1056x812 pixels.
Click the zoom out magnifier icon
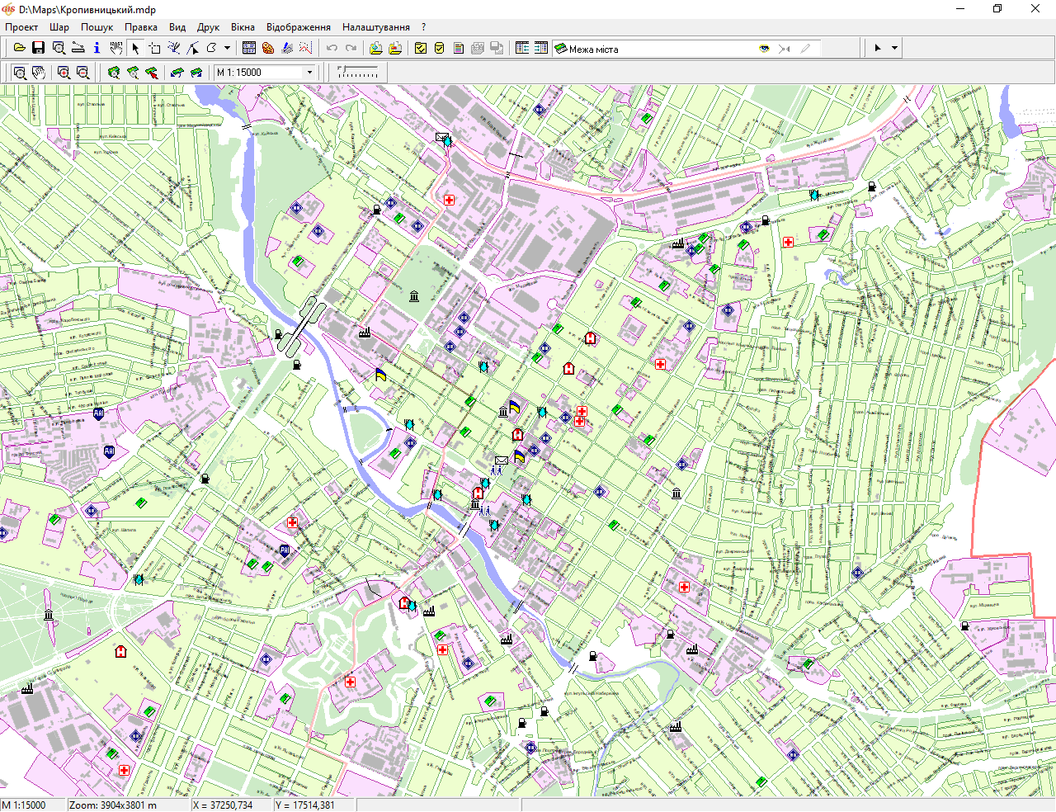pyautogui.click(x=82, y=73)
